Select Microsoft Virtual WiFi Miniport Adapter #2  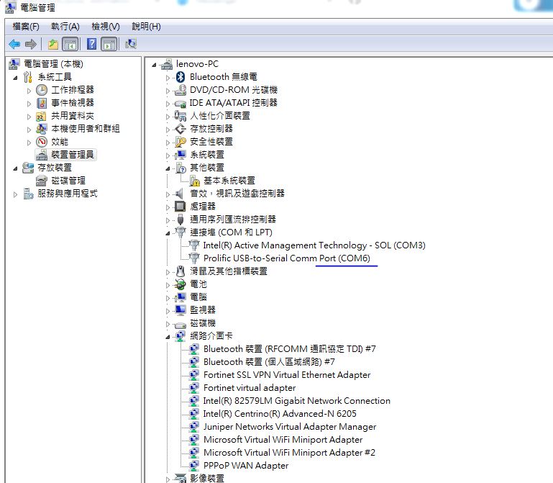[289, 453]
